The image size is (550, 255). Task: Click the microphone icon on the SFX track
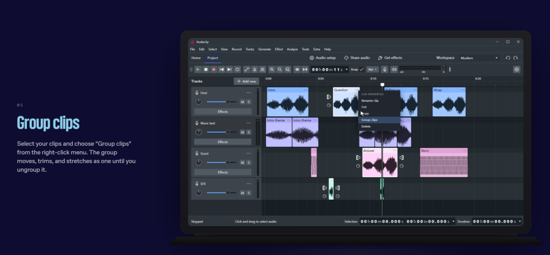point(197,184)
